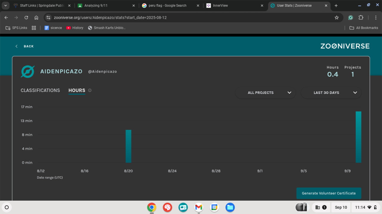Screen dimensions: 382x214
Task: Select the HOURS tab
Action: (x=77, y=90)
